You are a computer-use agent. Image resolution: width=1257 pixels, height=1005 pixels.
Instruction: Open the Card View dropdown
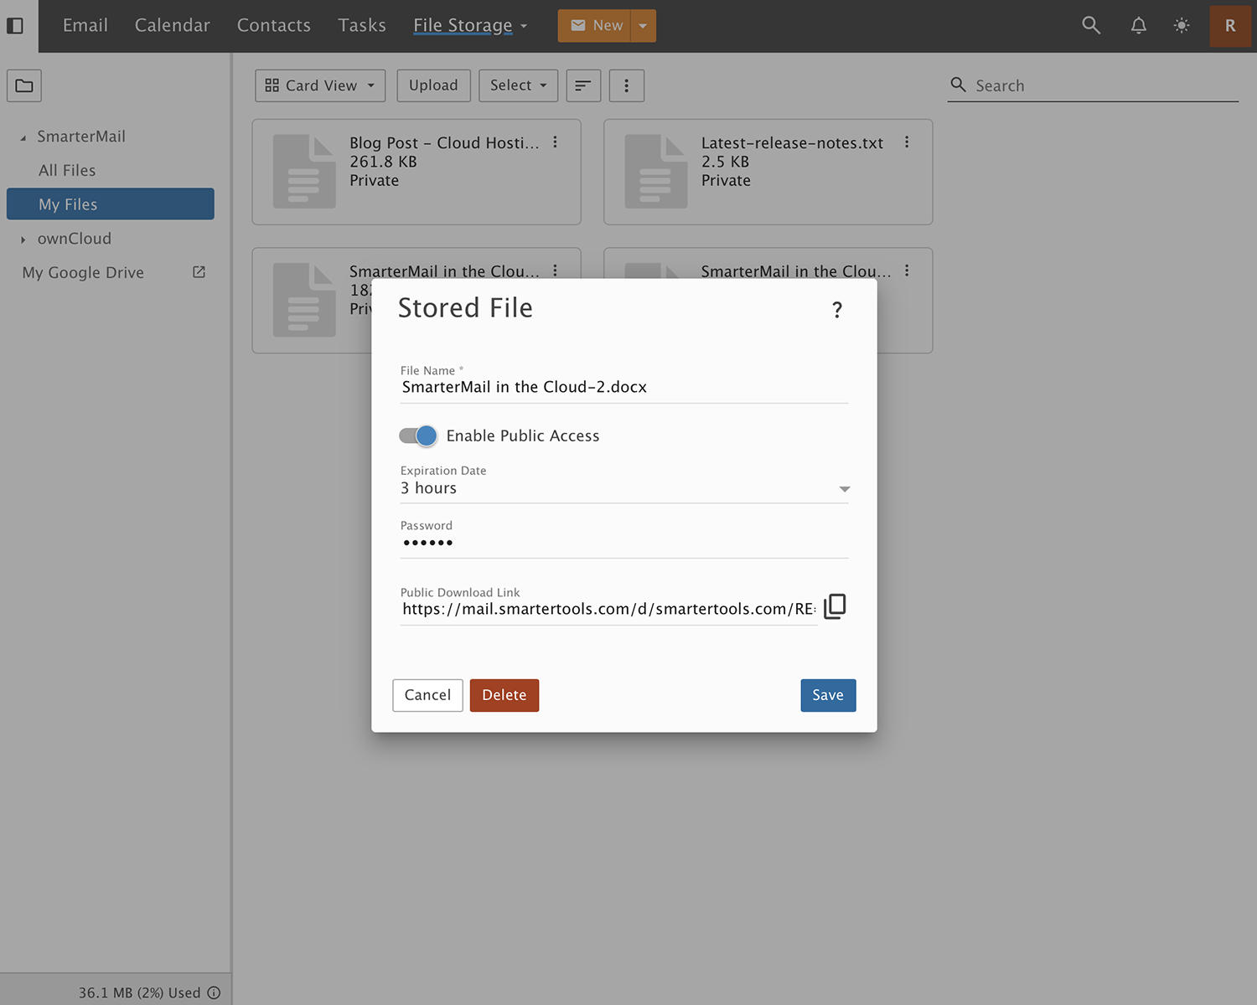tap(319, 85)
